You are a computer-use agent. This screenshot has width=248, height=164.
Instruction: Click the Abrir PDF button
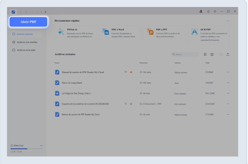click(x=28, y=22)
